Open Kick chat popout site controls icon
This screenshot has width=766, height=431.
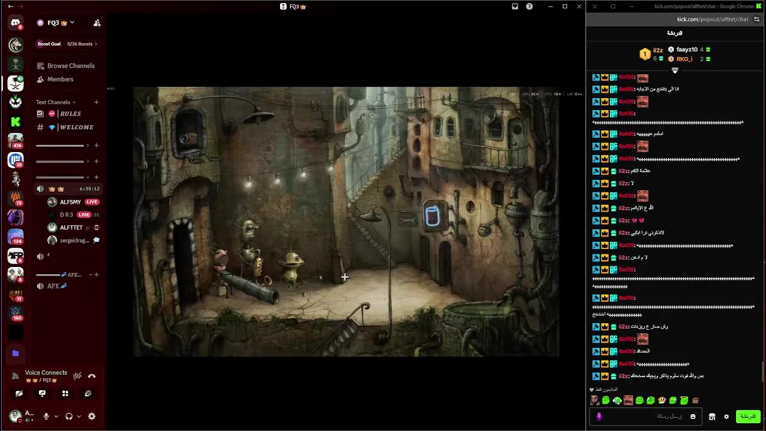point(756,19)
